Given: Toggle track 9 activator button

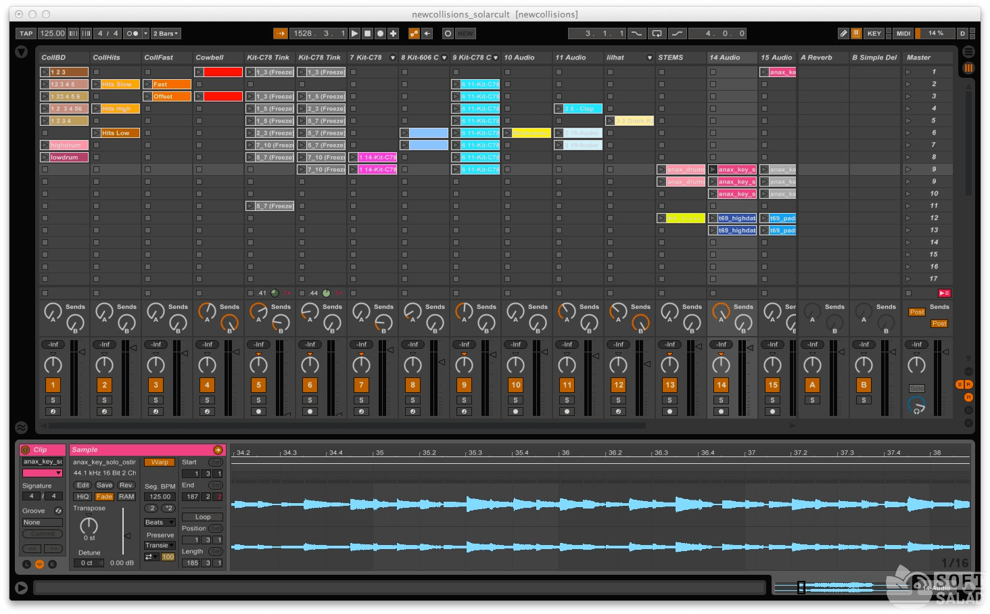Looking at the screenshot, I should click(464, 385).
